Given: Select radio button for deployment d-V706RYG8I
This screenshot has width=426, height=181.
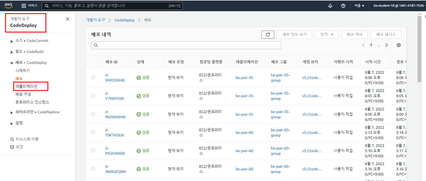Looking at the screenshot, I should [x=93, y=96].
